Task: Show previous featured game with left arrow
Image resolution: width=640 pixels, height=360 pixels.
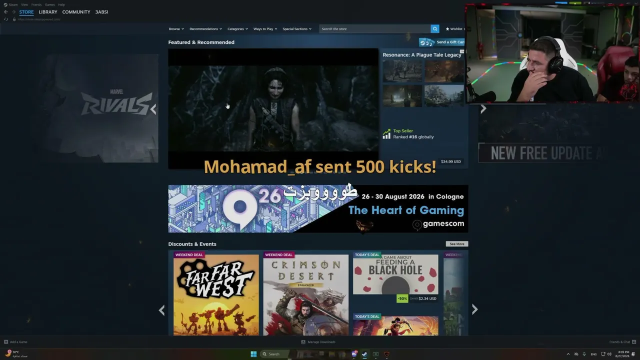Action: point(153,109)
